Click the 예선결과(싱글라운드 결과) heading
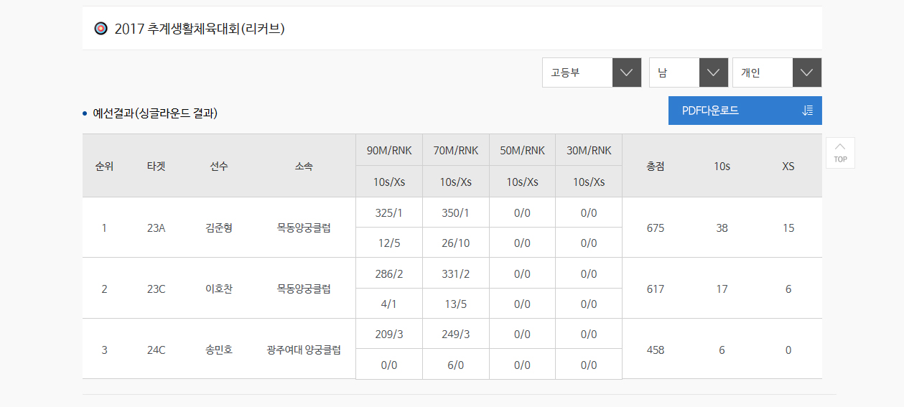The width and height of the screenshot is (904, 407). tap(155, 113)
